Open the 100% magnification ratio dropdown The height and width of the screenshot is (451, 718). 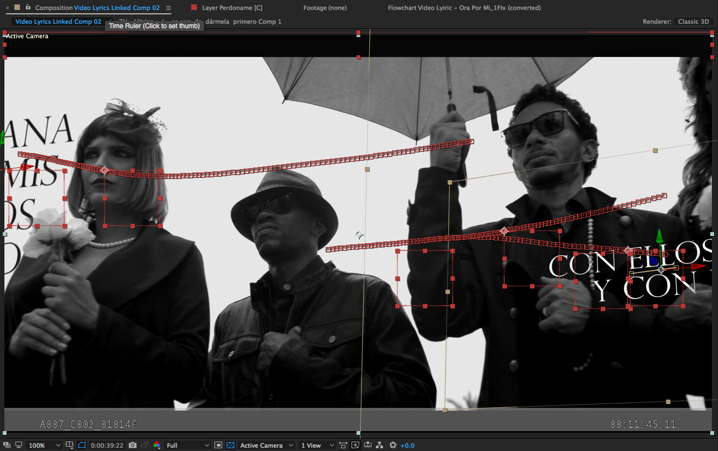tap(44, 445)
